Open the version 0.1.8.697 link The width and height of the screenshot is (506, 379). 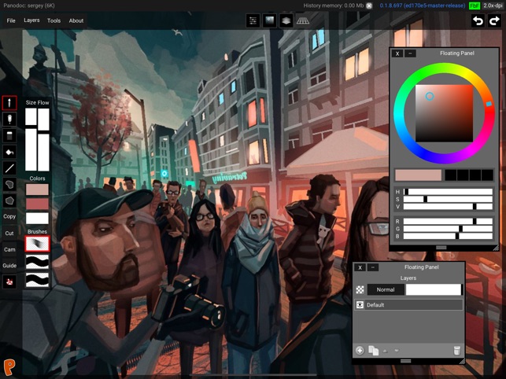point(423,6)
